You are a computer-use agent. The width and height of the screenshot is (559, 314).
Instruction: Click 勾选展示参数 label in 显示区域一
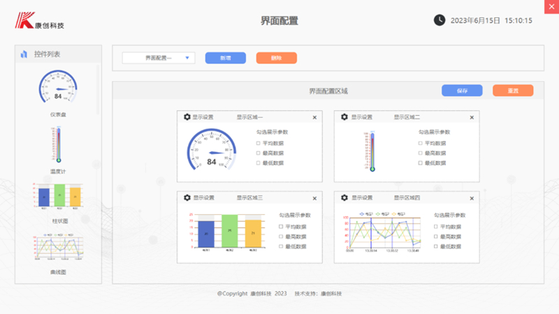pos(272,132)
